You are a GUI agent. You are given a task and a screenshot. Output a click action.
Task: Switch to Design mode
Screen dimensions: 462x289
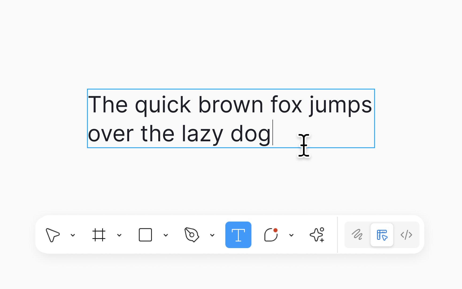(382, 235)
